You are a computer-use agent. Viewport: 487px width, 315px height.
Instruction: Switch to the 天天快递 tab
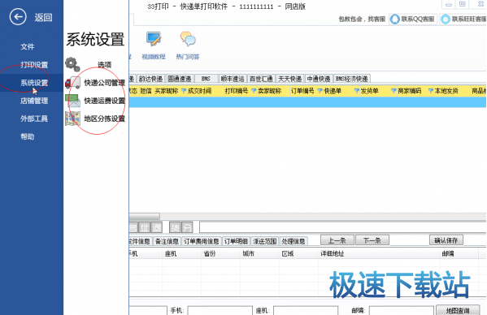(289, 79)
